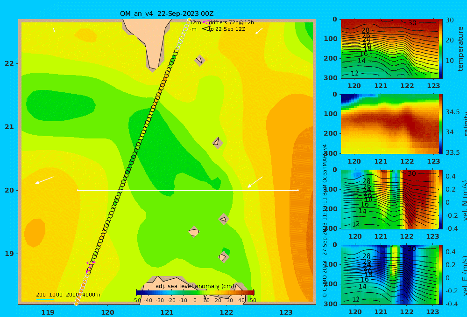This screenshot has width=467, height=317.
Task: Click the western endpoint dot of the transect line
Action: tap(78, 190)
